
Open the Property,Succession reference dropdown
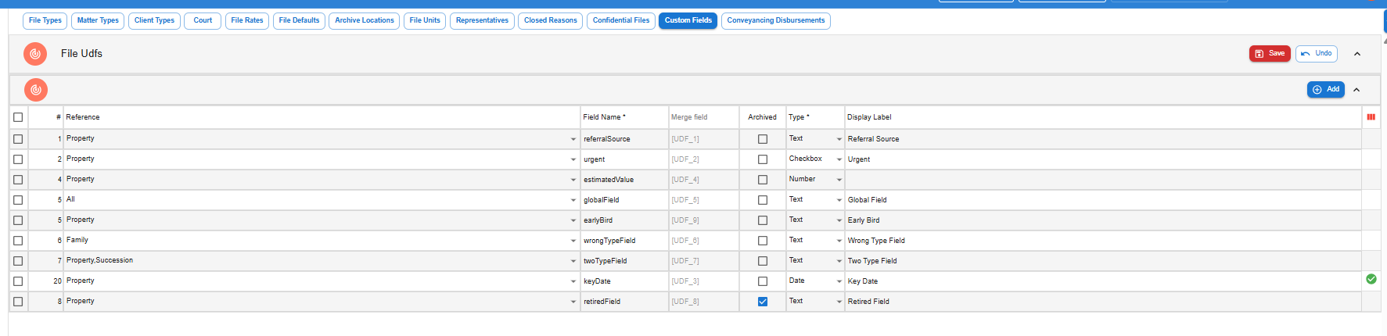[x=573, y=261]
